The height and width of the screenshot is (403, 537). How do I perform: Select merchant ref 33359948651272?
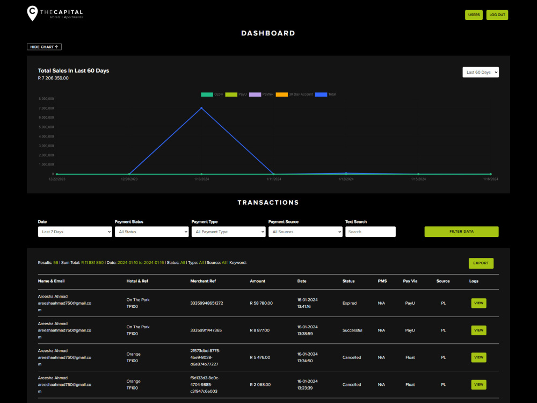207,303
